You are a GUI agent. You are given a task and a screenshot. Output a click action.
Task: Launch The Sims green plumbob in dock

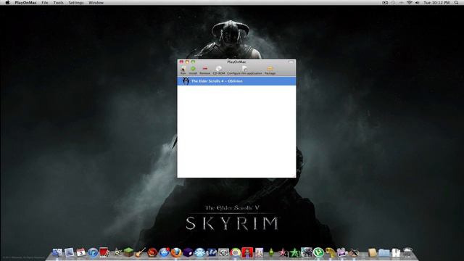(271, 252)
